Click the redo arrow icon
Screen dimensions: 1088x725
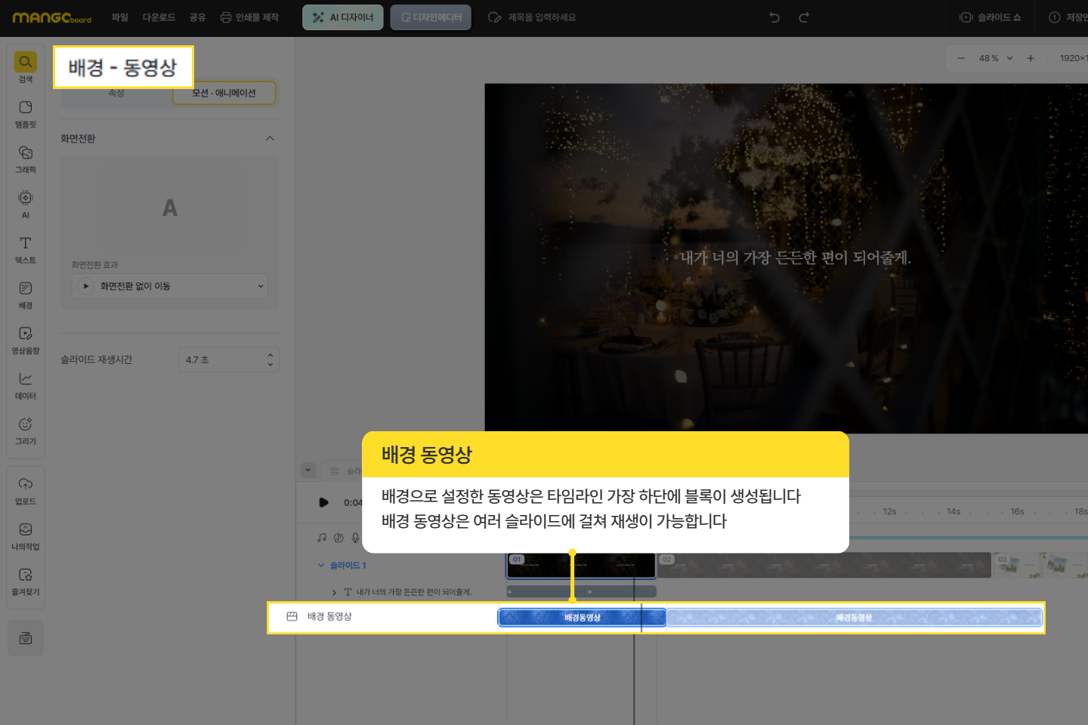tap(804, 17)
